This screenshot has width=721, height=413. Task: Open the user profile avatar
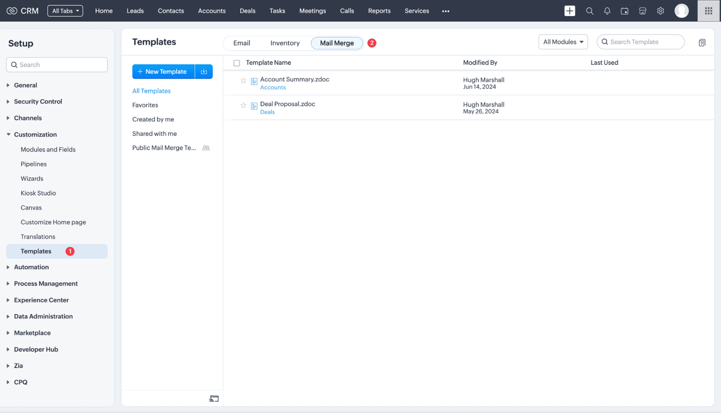[681, 11]
